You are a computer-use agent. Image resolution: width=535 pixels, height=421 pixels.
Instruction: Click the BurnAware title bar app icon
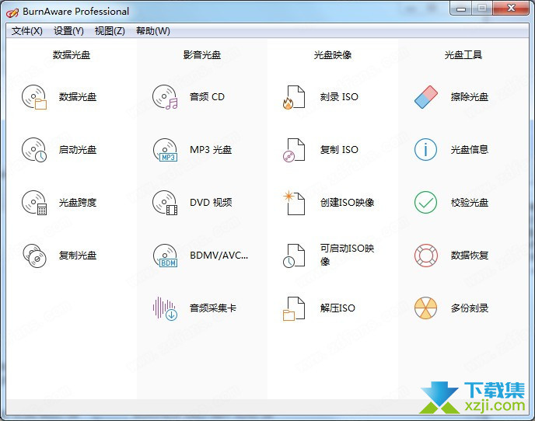[x=12, y=12]
